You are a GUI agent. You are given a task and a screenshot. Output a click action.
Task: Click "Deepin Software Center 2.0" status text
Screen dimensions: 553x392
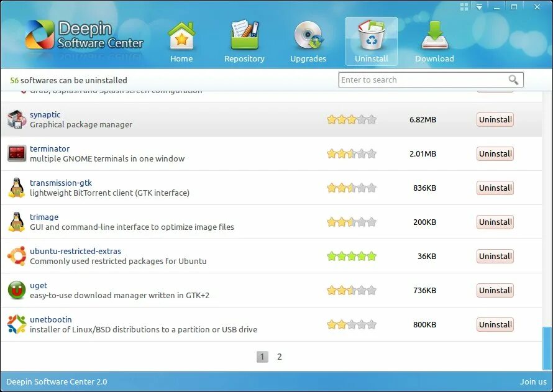point(57,382)
